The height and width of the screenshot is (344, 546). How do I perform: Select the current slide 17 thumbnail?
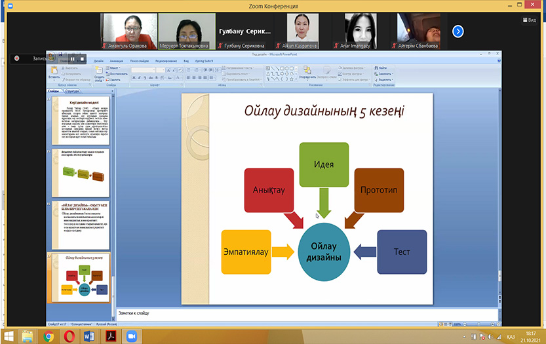pos(81,277)
